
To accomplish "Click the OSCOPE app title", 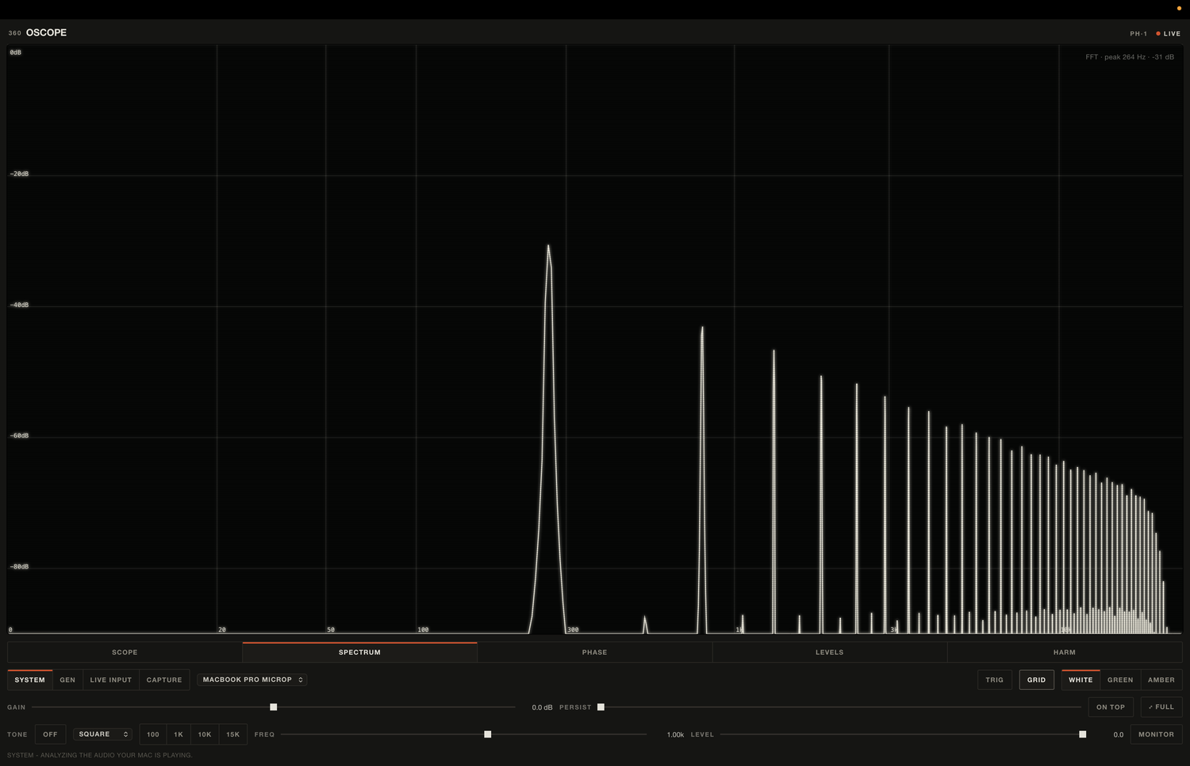I will (x=46, y=33).
